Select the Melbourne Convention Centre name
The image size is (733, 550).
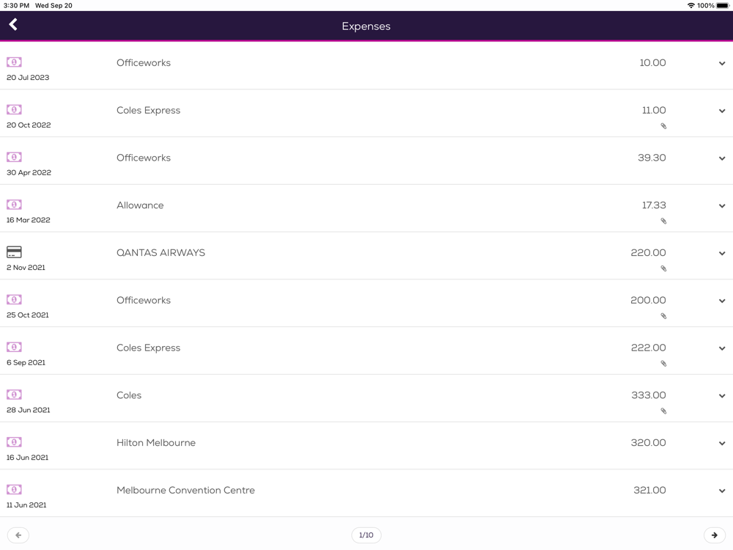pyautogui.click(x=185, y=490)
